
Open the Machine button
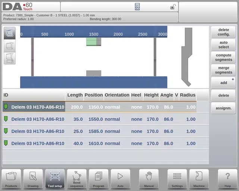coord(199,179)
